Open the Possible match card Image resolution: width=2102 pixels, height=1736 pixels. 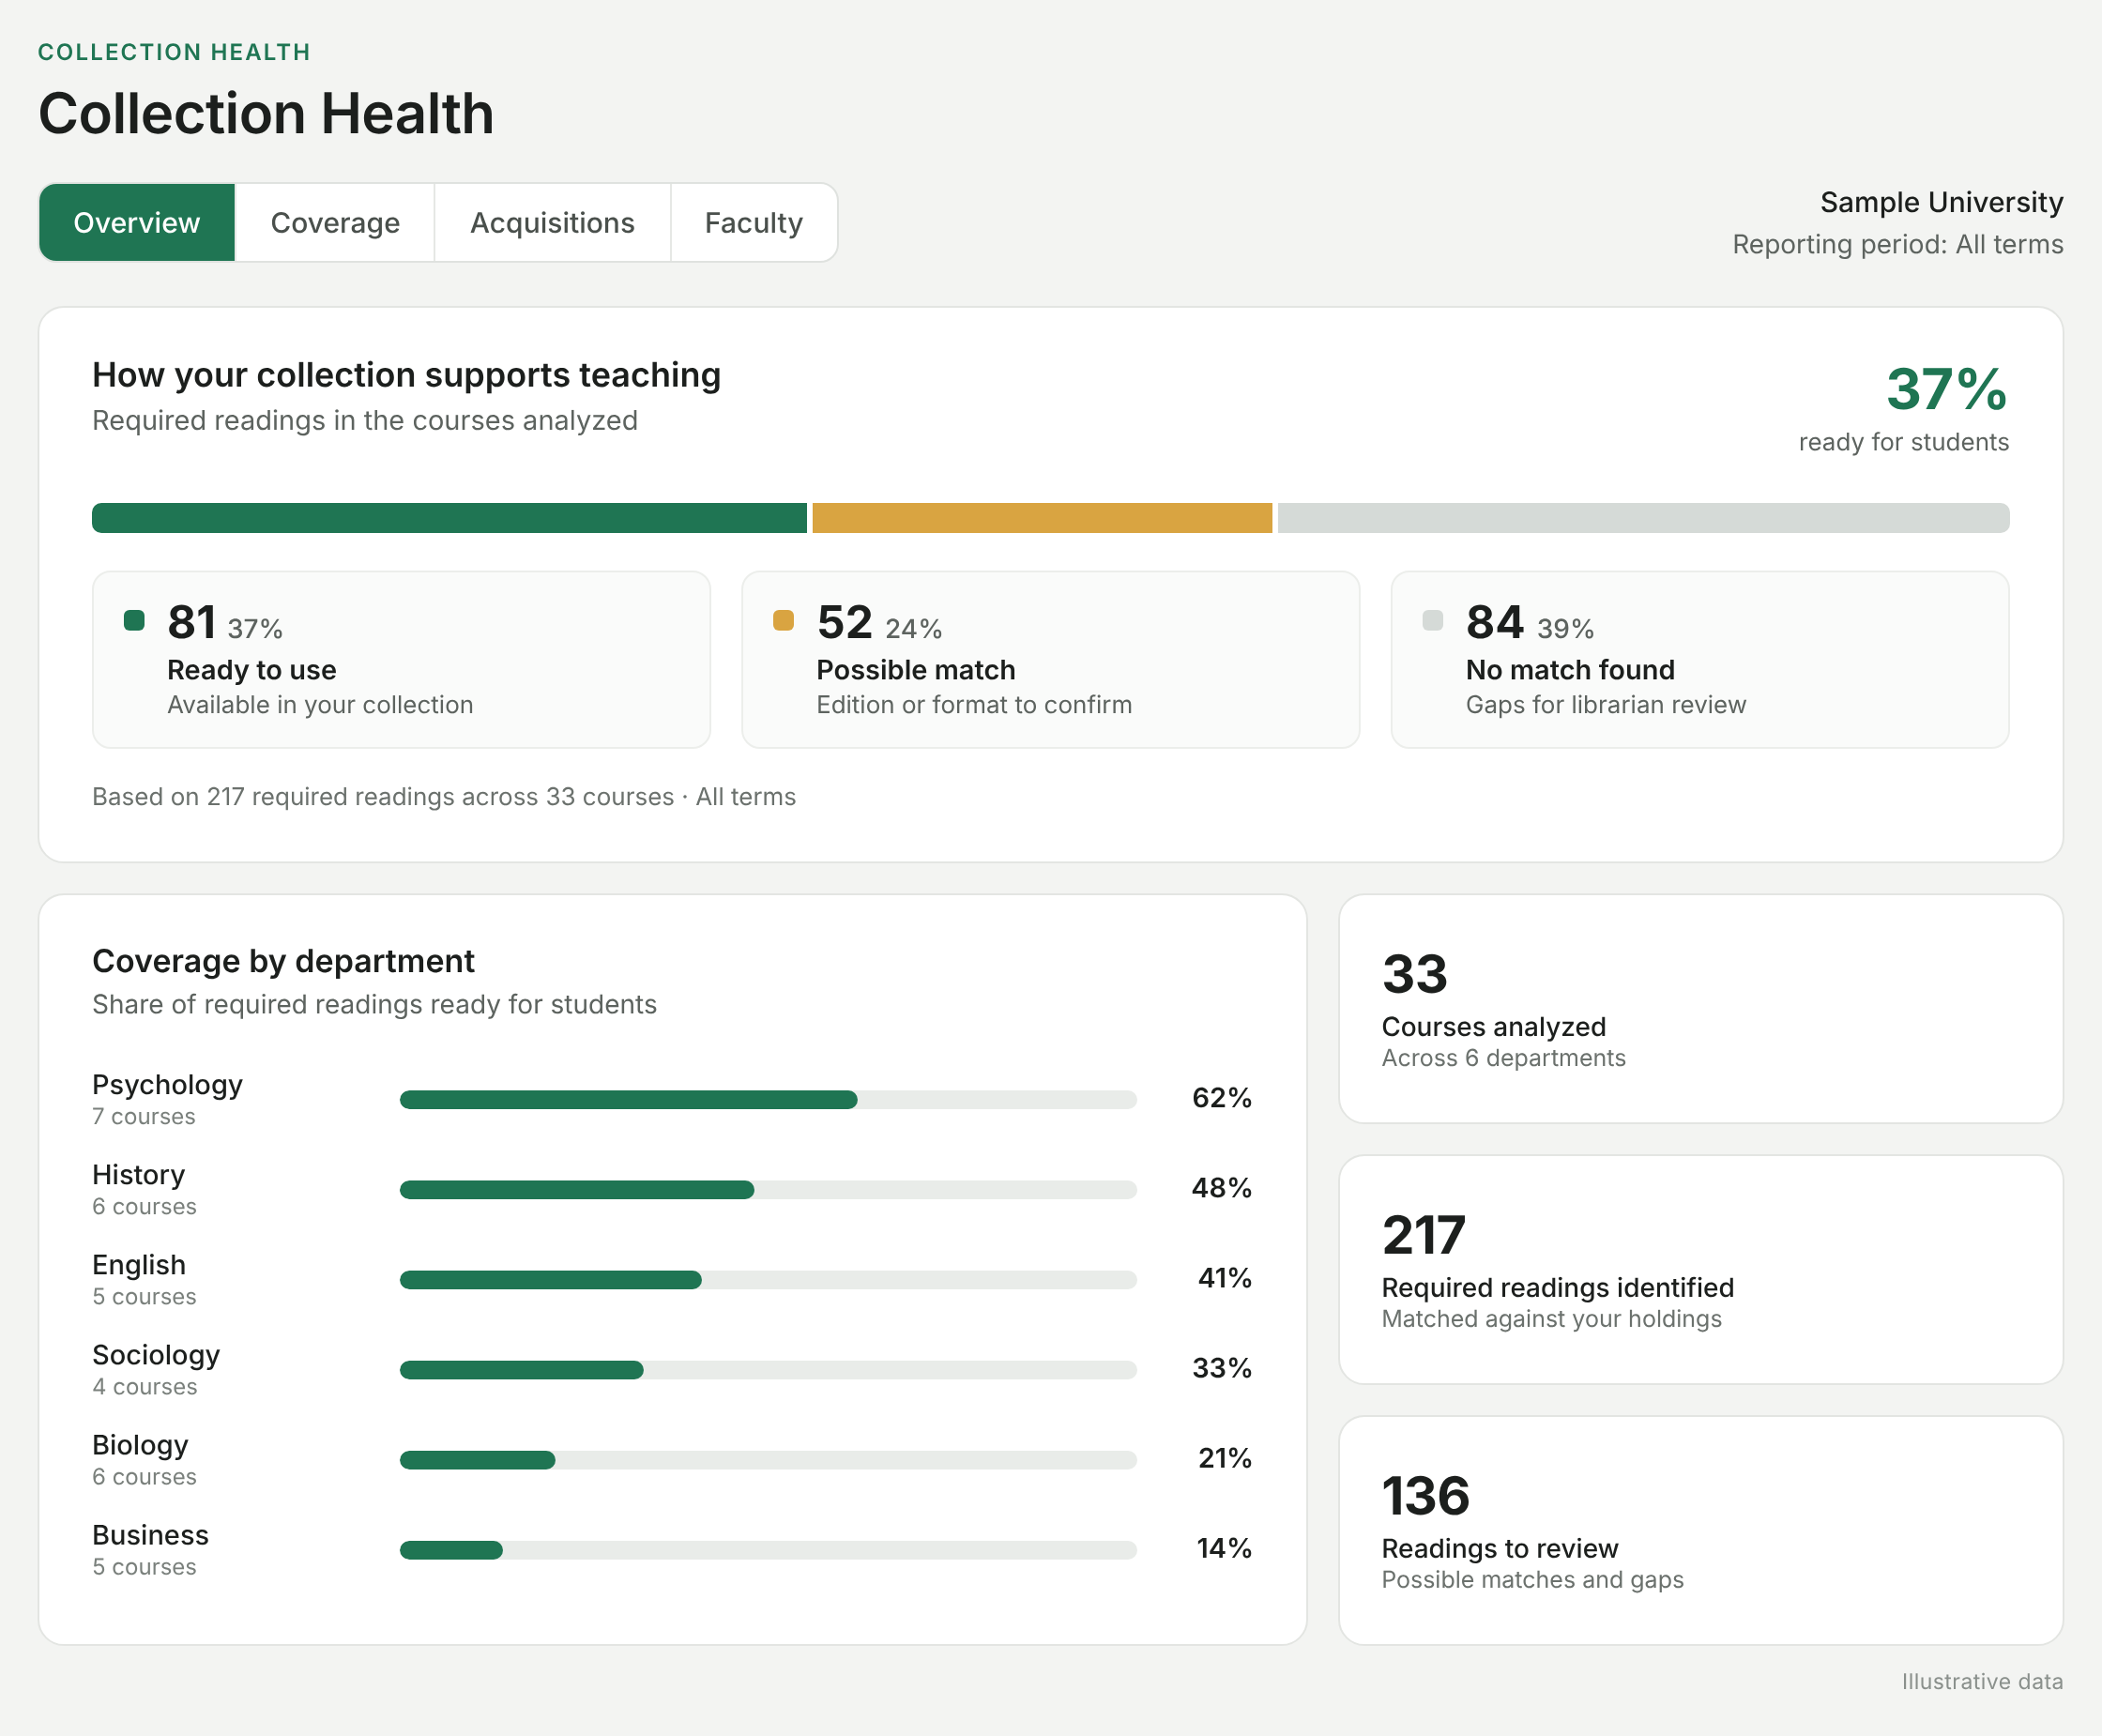pos(1050,660)
